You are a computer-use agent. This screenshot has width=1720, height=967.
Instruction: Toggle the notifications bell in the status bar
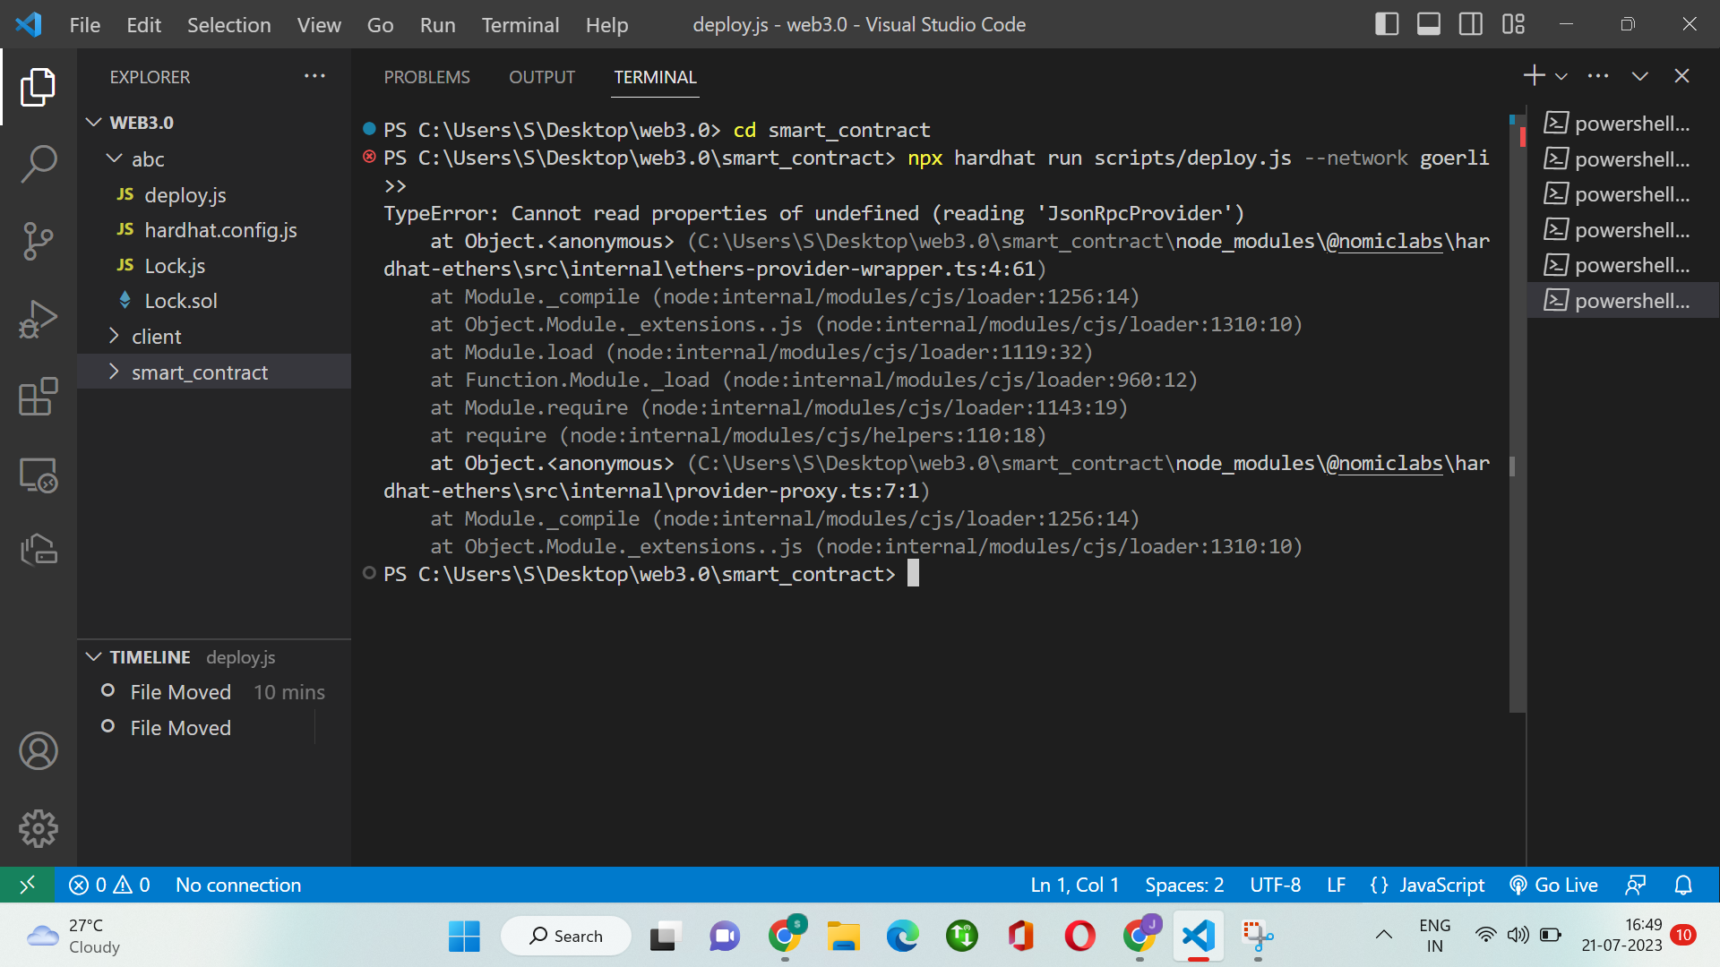pyautogui.click(x=1683, y=885)
